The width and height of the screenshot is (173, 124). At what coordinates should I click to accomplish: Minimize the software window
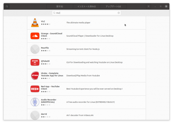(155, 6)
